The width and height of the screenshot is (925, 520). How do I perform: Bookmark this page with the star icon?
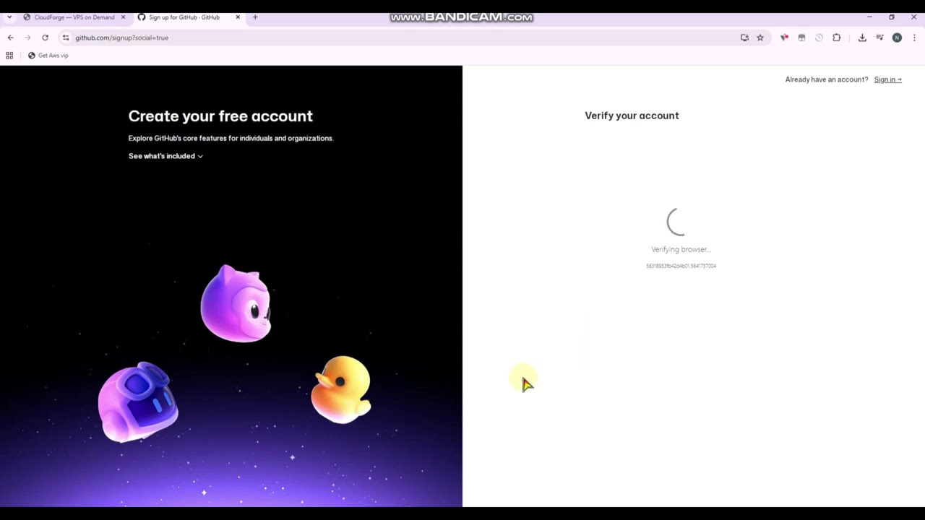coord(760,38)
